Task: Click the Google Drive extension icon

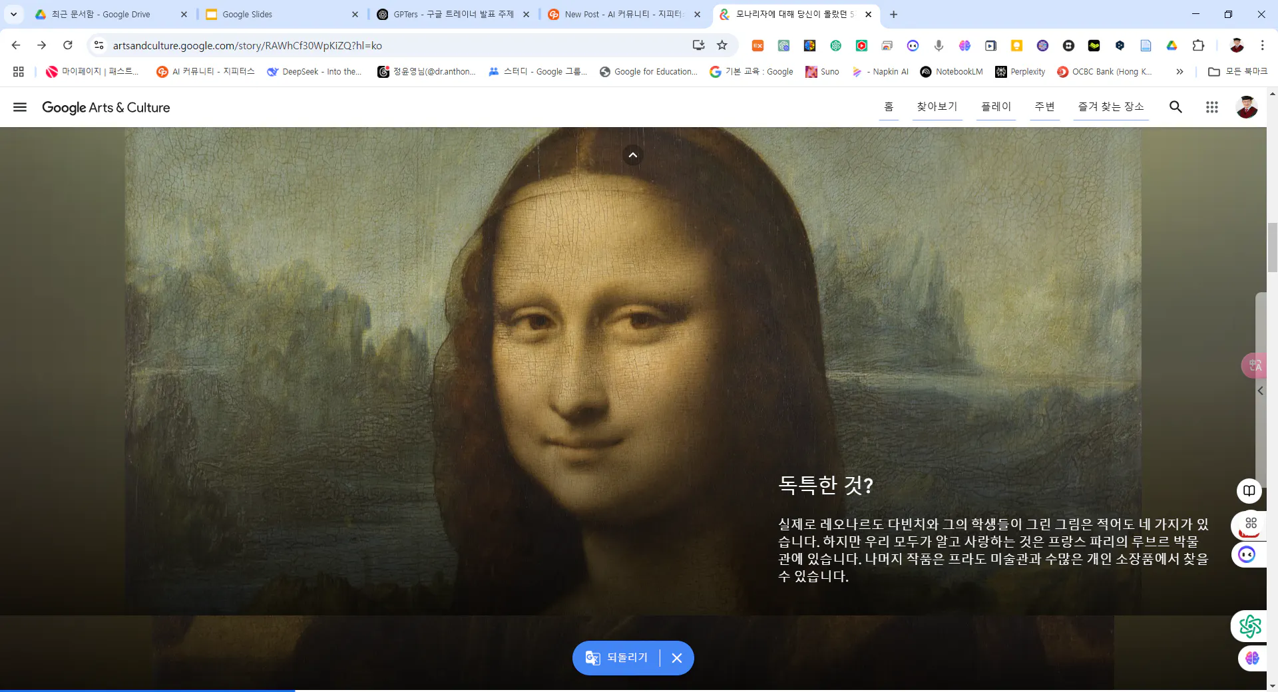Action: (1171, 45)
